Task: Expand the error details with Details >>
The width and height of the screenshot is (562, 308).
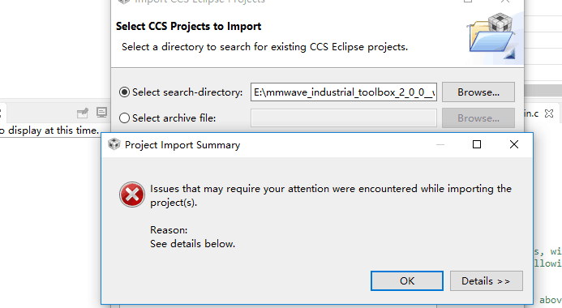Action: (x=487, y=280)
